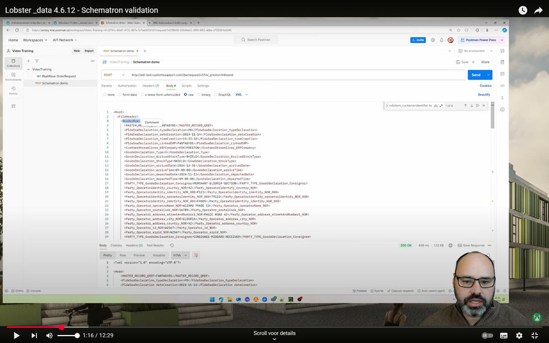Open the POST method dropdown
549x343 pixels.
[115, 75]
